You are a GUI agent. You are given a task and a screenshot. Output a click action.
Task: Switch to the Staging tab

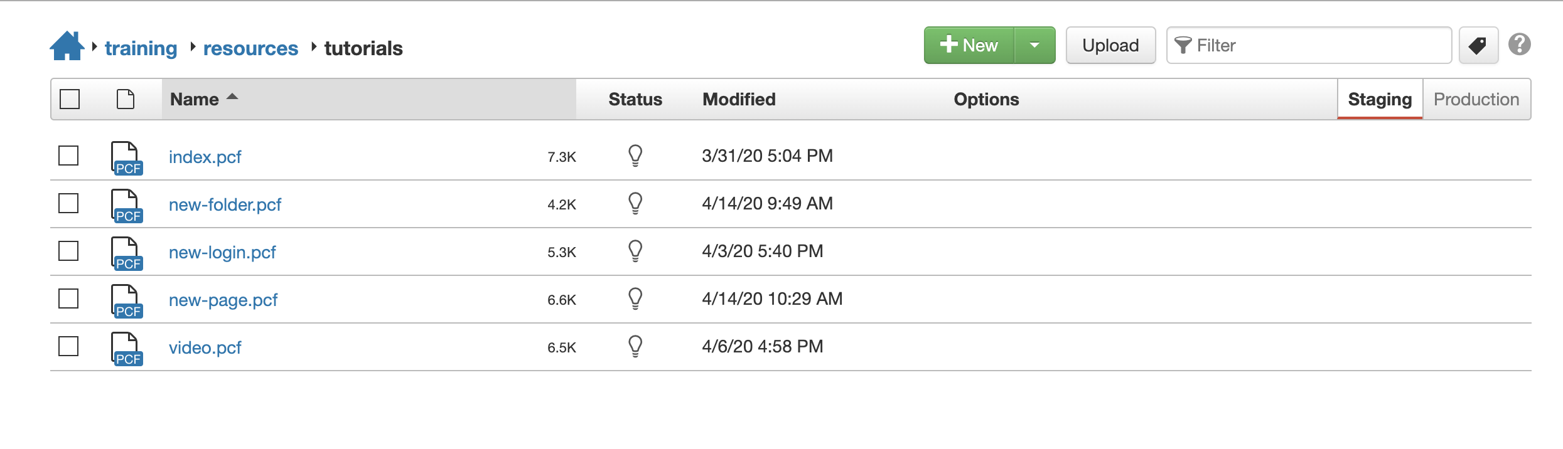click(x=1380, y=99)
